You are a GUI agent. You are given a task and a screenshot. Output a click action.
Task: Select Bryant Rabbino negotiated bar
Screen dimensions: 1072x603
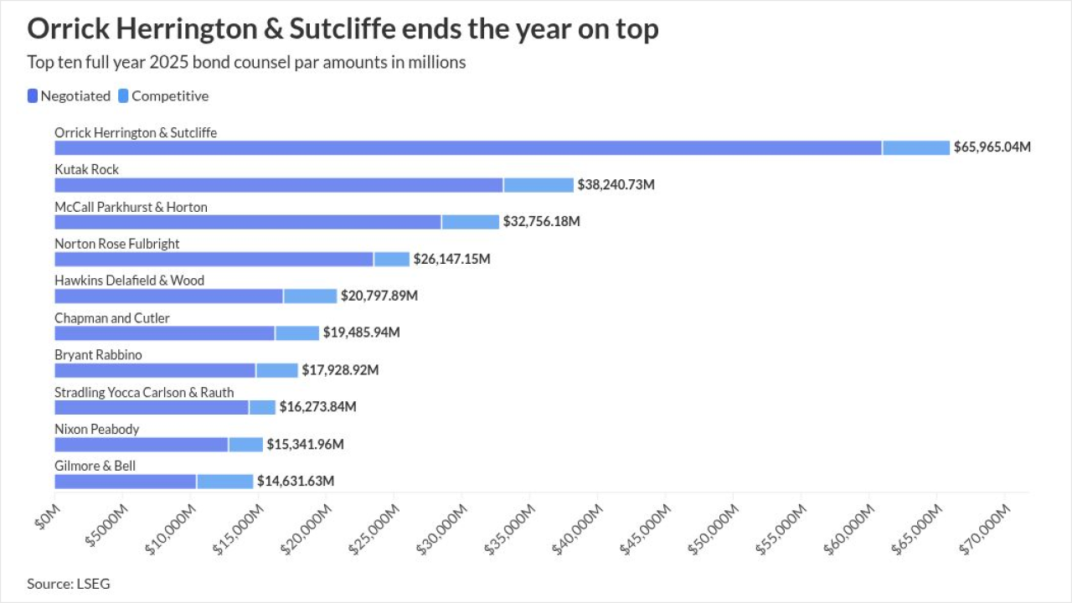coord(155,370)
